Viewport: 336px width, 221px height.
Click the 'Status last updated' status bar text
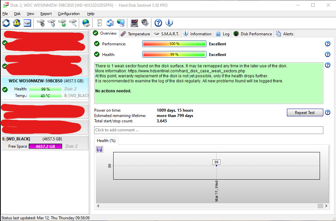click(45, 218)
